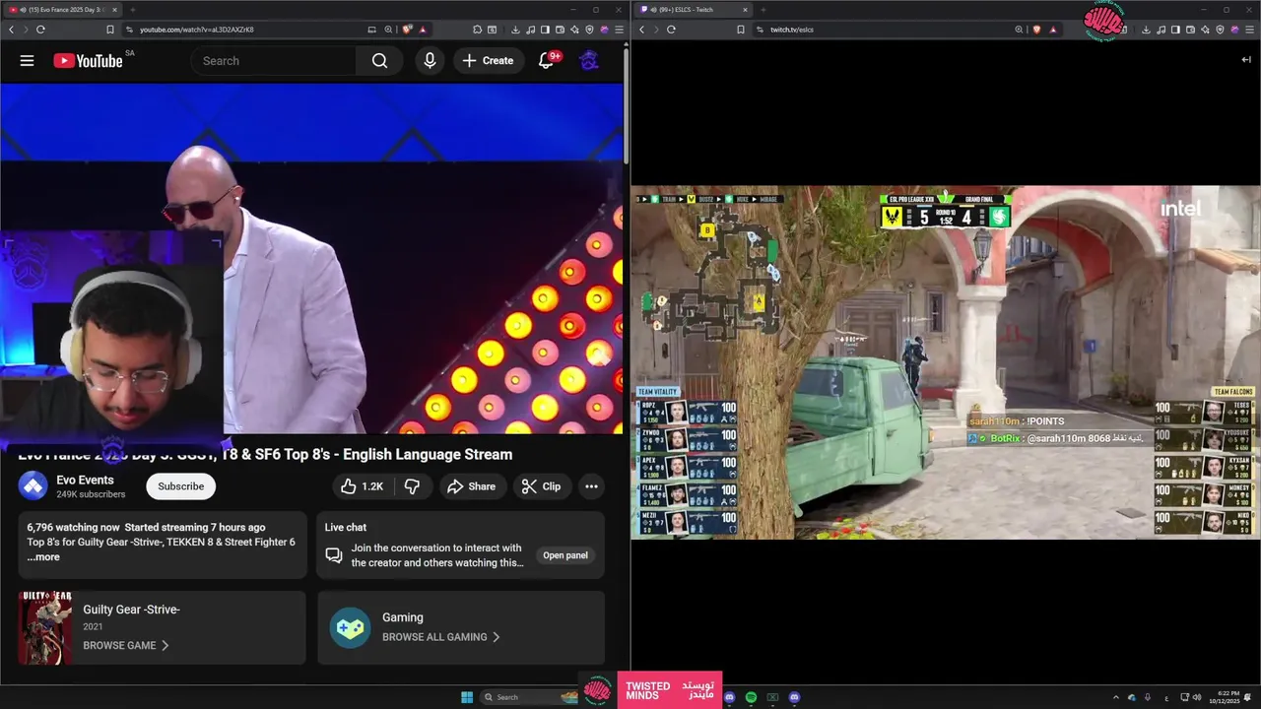Click the Gaming category icon thumbnail
This screenshot has height=709, width=1261.
coord(350,627)
